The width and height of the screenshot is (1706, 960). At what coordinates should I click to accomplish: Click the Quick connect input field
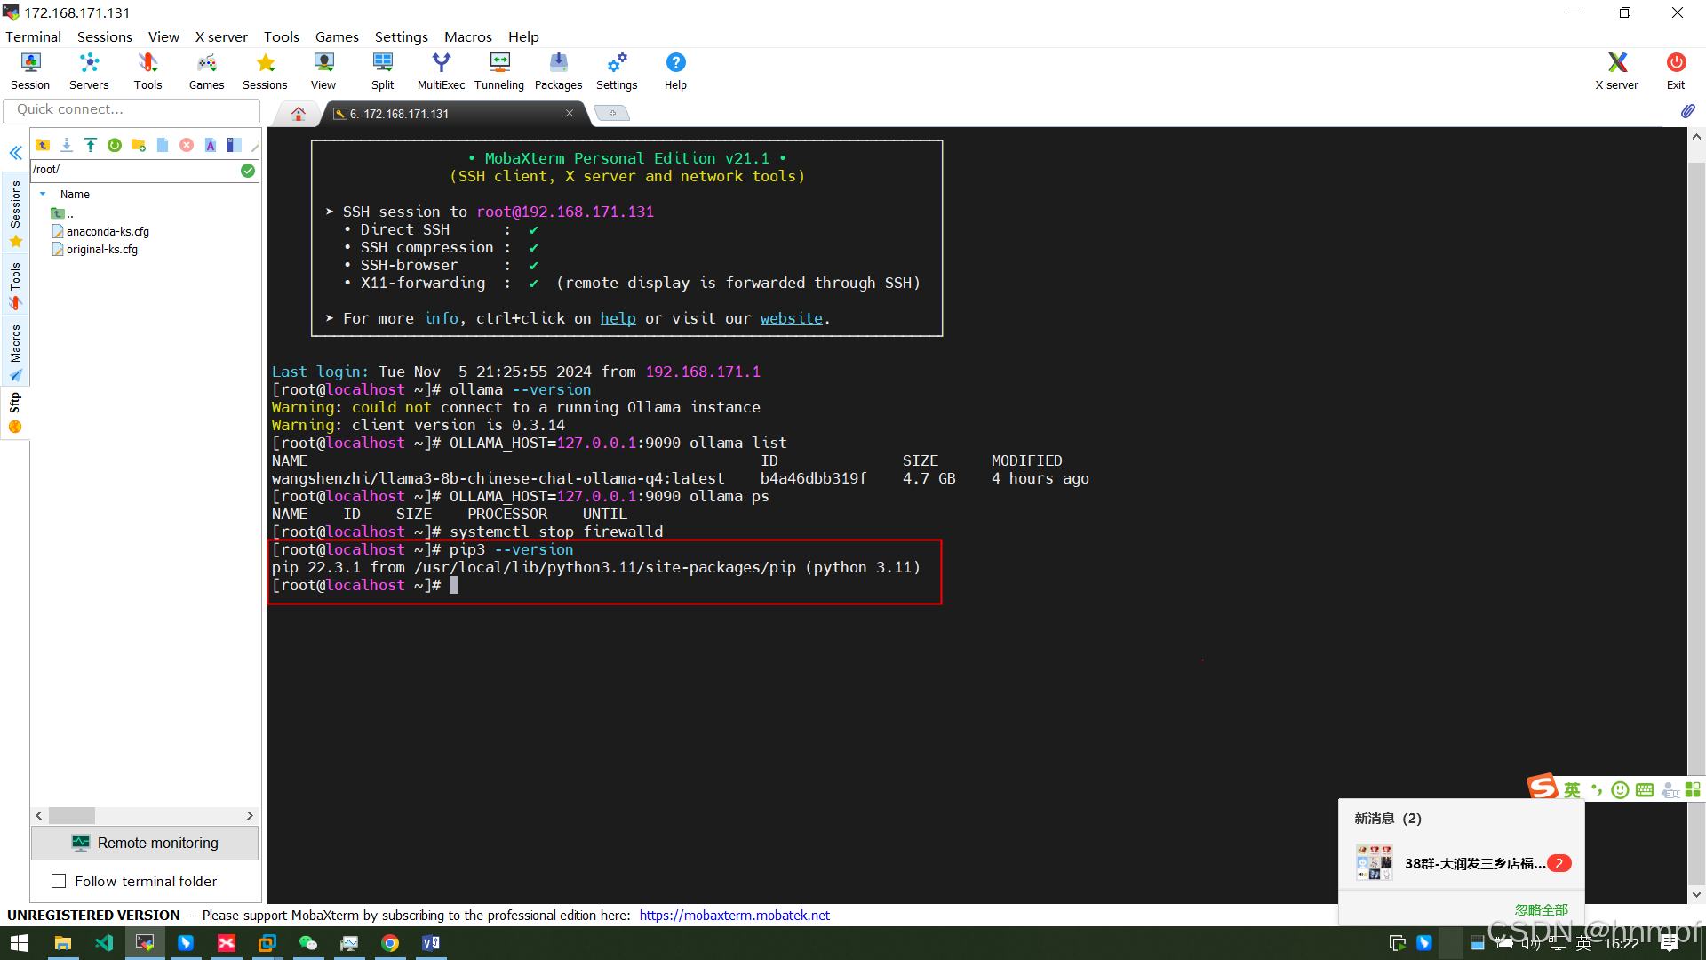[x=132, y=109]
